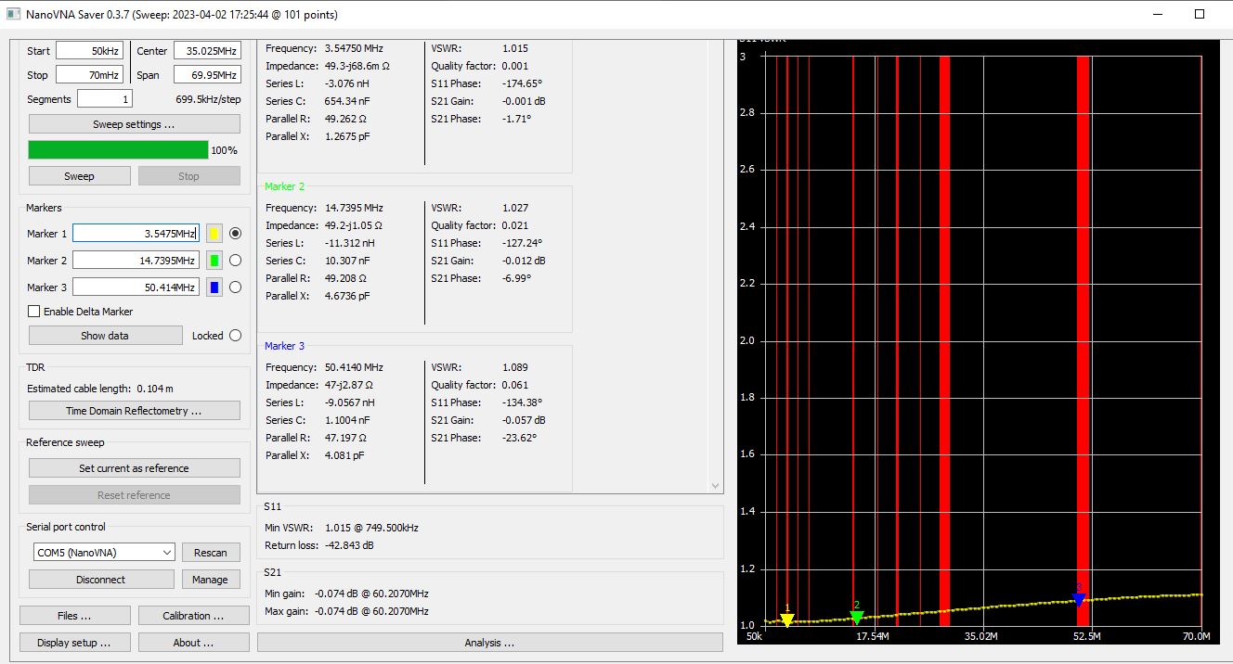This screenshot has height=664, width=1233.
Task: Open the blue Marker 3 color swatch
Action: (214, 287)
